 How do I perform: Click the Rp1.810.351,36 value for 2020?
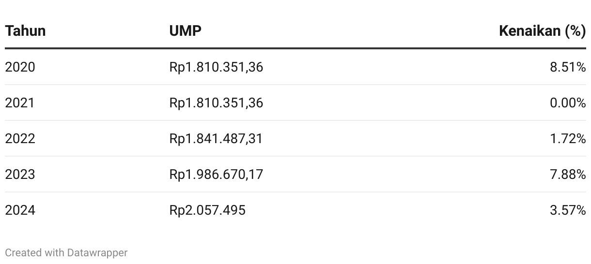(216, 67)
